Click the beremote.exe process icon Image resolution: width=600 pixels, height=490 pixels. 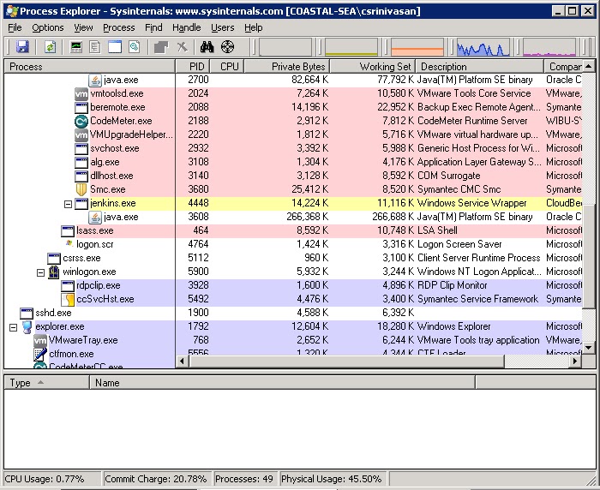(81, 107)
